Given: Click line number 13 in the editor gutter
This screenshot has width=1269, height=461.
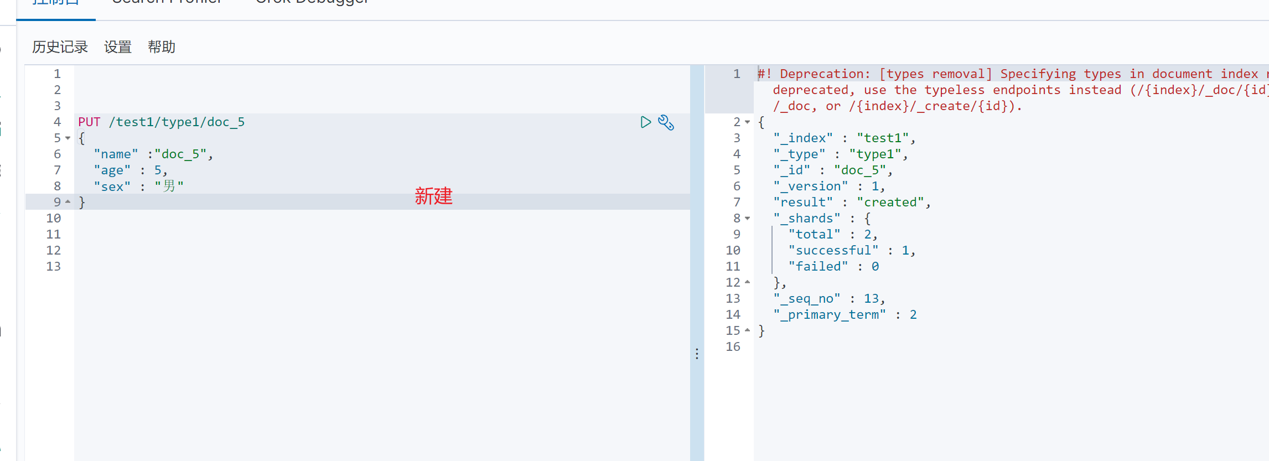Looking at the screenshot, I should [x=53, y=267].
